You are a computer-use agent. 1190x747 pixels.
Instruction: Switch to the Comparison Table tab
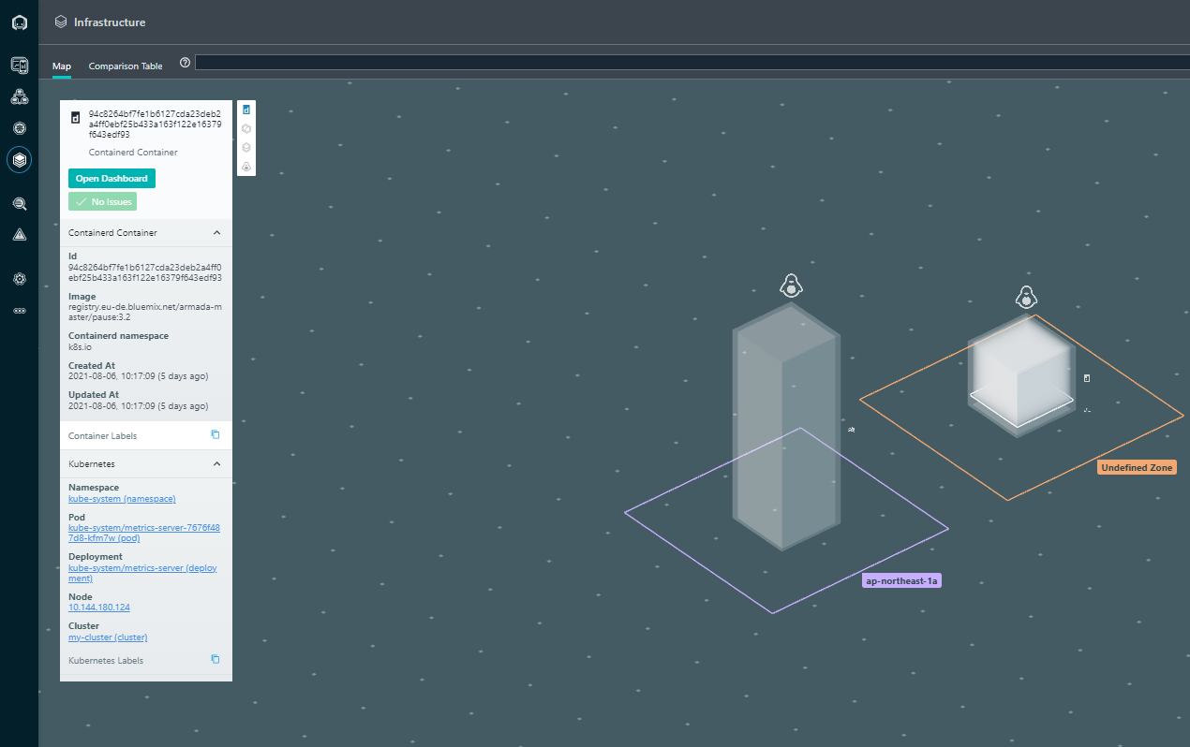click(x=126, y=66)
